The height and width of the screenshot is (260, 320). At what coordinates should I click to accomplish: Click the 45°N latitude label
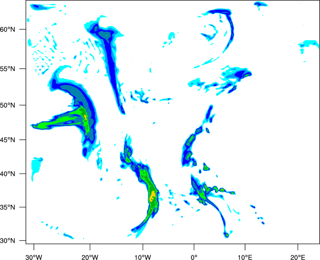(x=8, y=140)
